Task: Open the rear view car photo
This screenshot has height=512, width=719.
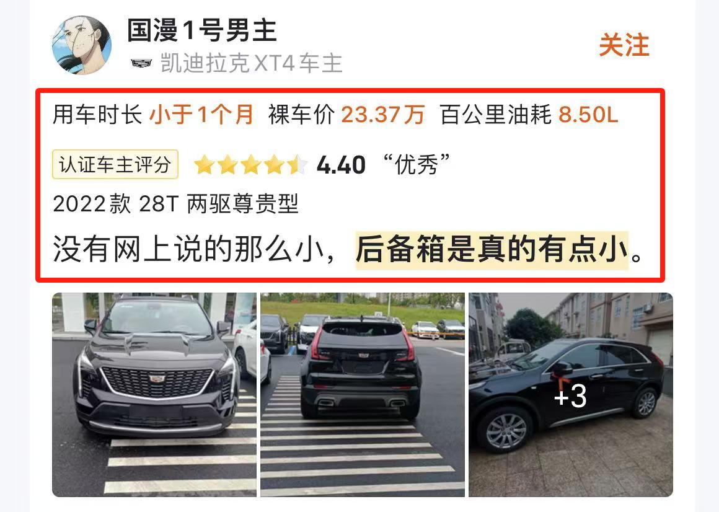Action: pos(363,395)
